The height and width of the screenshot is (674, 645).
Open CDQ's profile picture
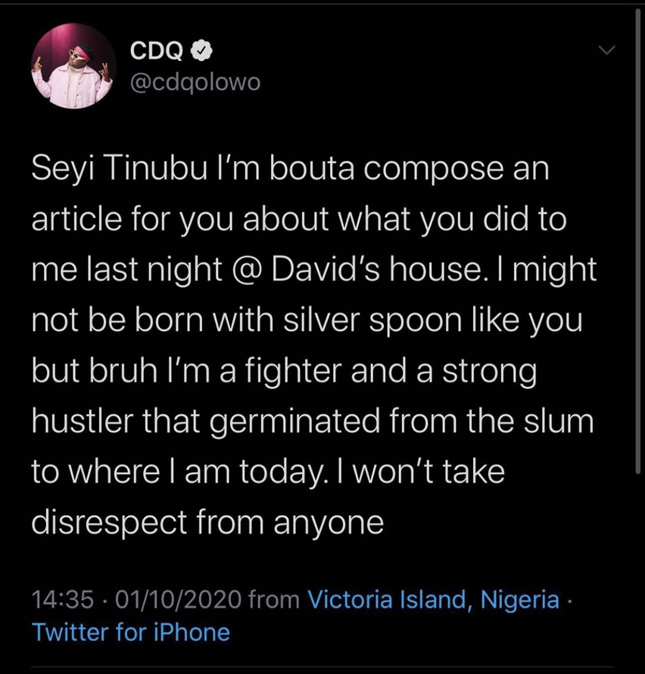(x=73, y=66)
